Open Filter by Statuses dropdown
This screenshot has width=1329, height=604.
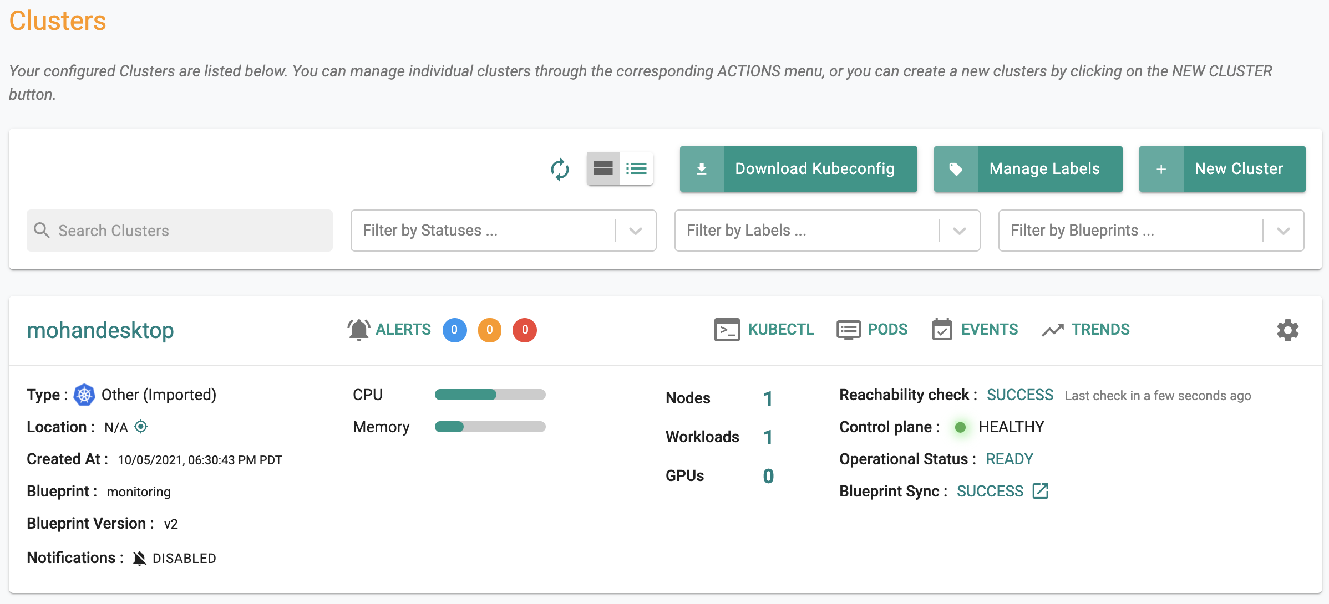tap(503, 231)
